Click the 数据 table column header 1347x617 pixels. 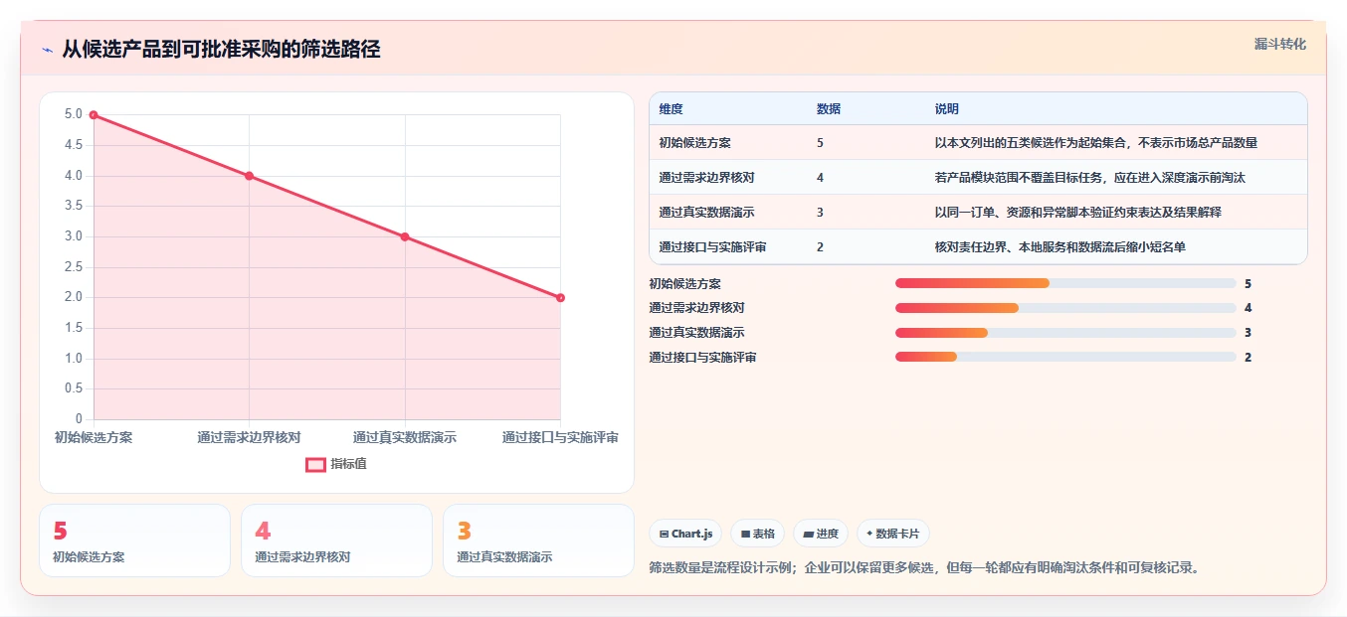(x=829, y=109)
